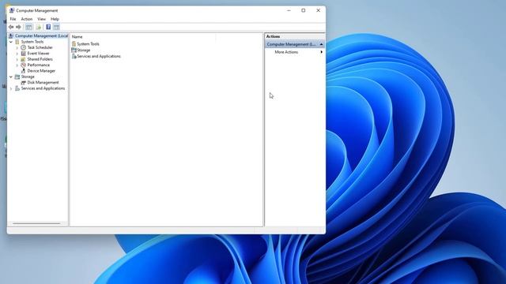
Task: Click Storage icon in Name list
Action: [x=74, y=50]
